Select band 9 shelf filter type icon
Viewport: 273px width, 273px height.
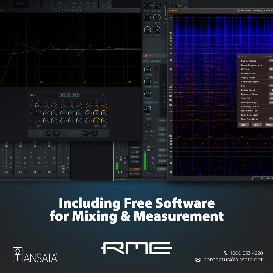pyautogui.click(x=104, y=126)
